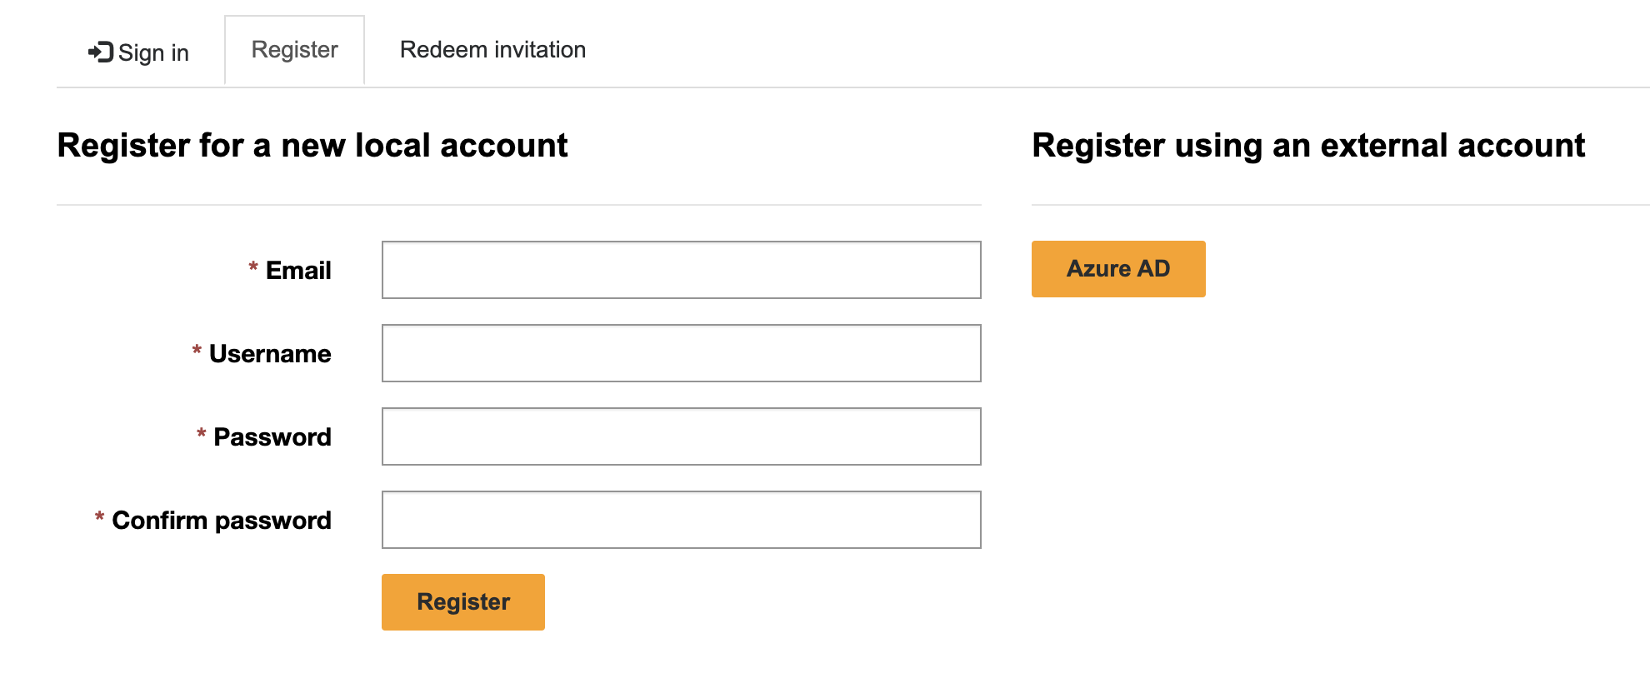Focus the Username text box

point(681,353)
